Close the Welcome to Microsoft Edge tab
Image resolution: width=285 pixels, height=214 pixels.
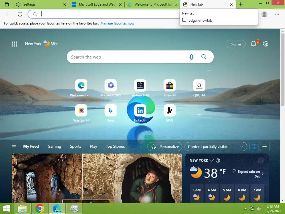click(x=176, y=4)
